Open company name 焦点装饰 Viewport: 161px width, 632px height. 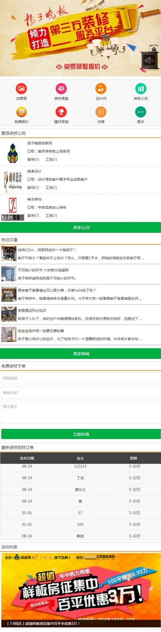35,199
